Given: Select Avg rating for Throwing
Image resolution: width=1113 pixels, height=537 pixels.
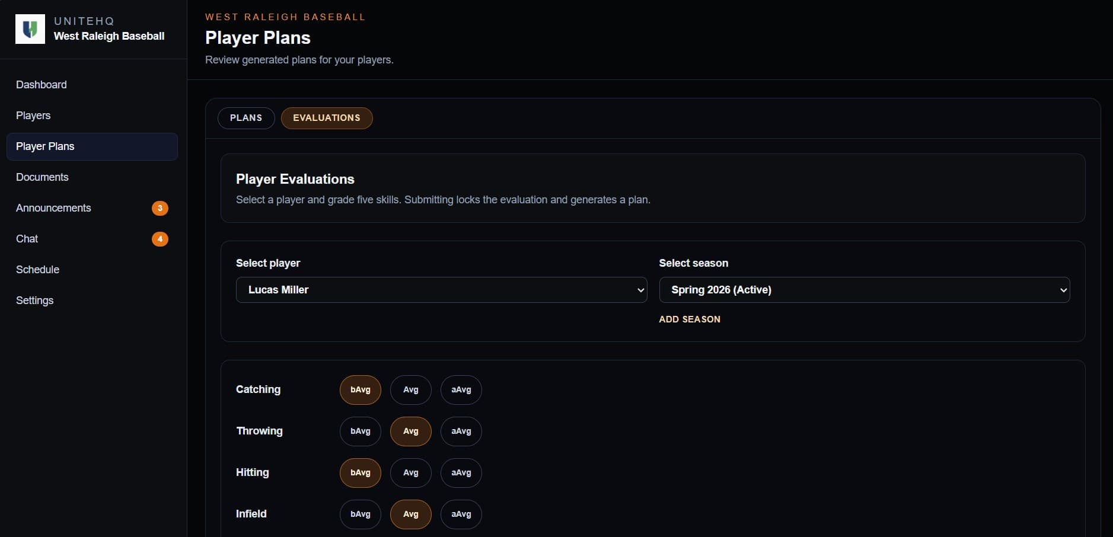Looking at the screenshot, I should point(411,431).
